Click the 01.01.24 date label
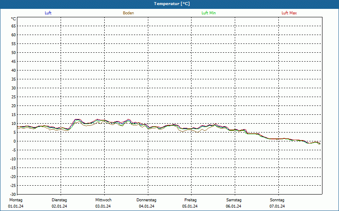 16,206
